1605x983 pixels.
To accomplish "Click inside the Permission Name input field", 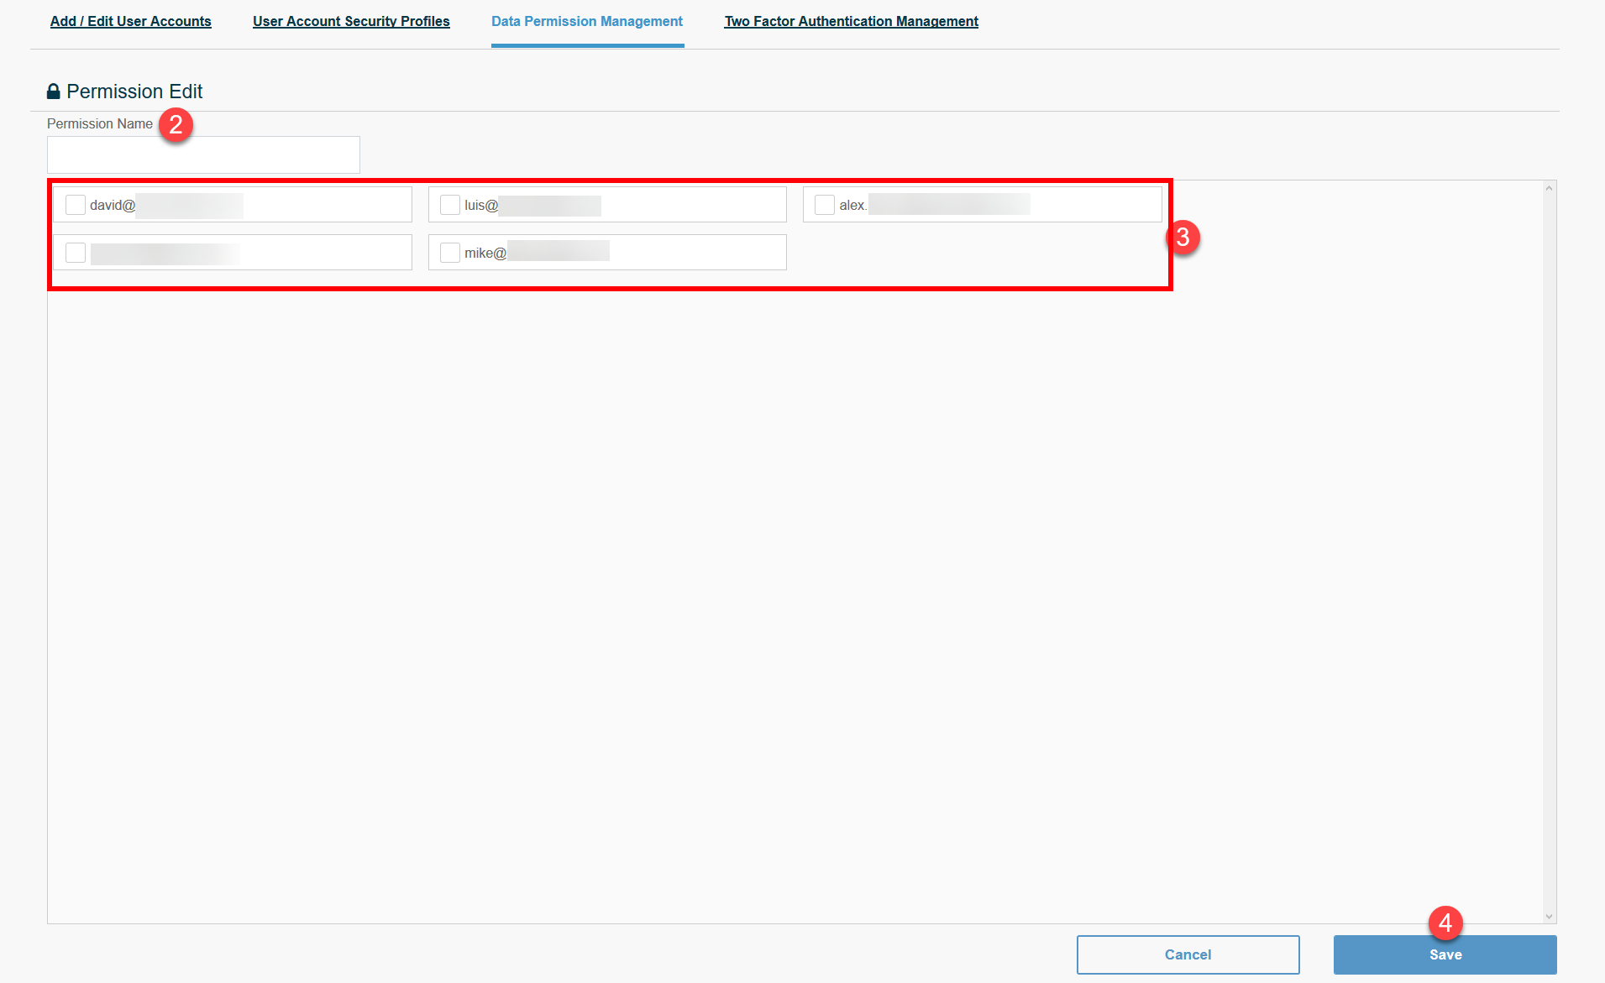I will pos(203,154).
